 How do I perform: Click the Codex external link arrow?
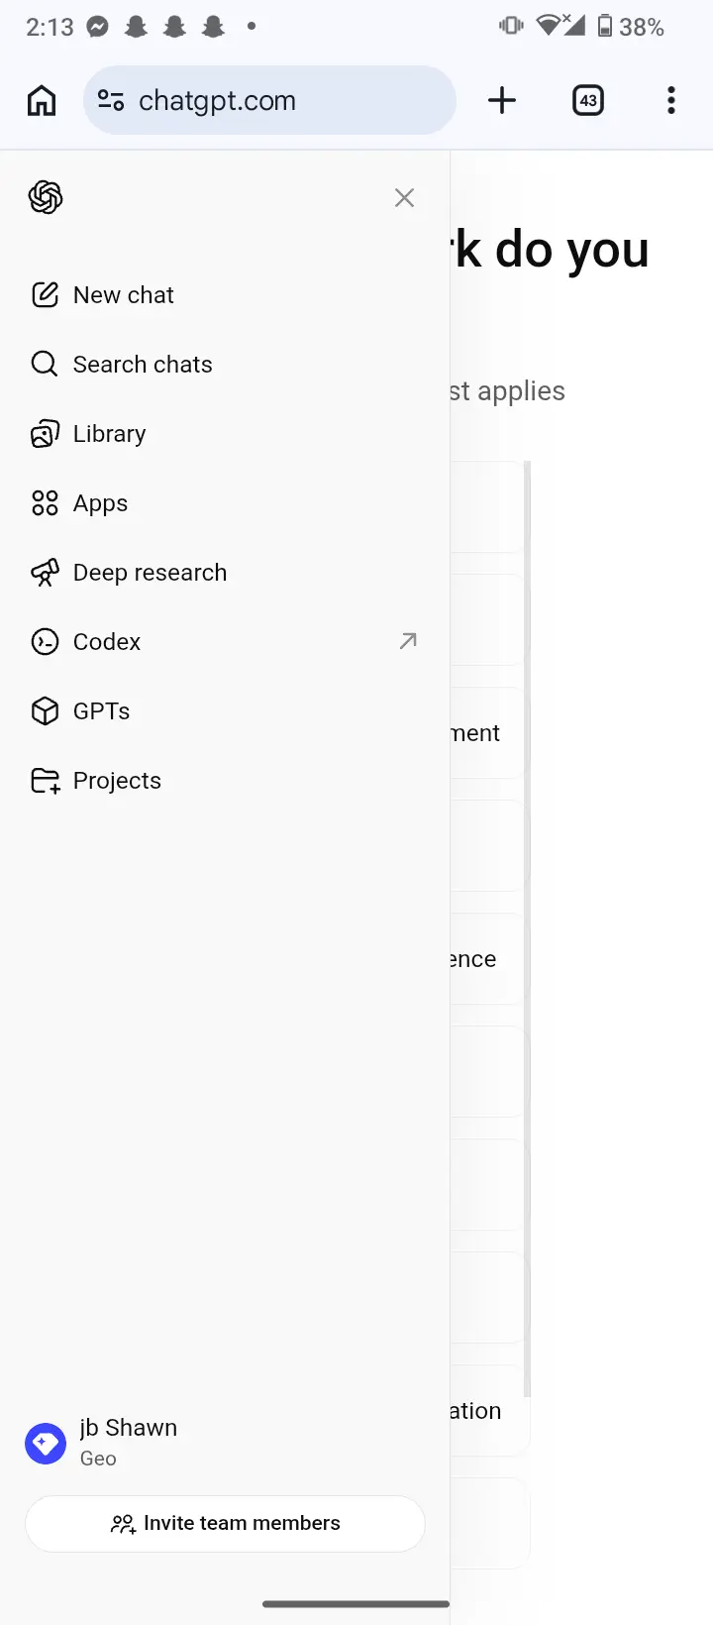[408, 641]
